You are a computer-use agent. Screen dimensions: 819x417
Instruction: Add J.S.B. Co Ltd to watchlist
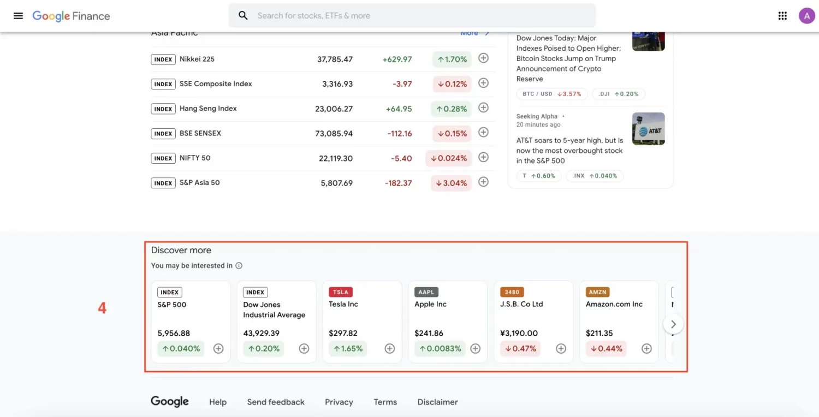[561, 348]
